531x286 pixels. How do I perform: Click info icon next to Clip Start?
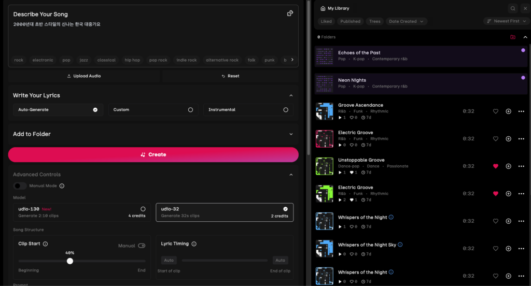click(46, 244)
